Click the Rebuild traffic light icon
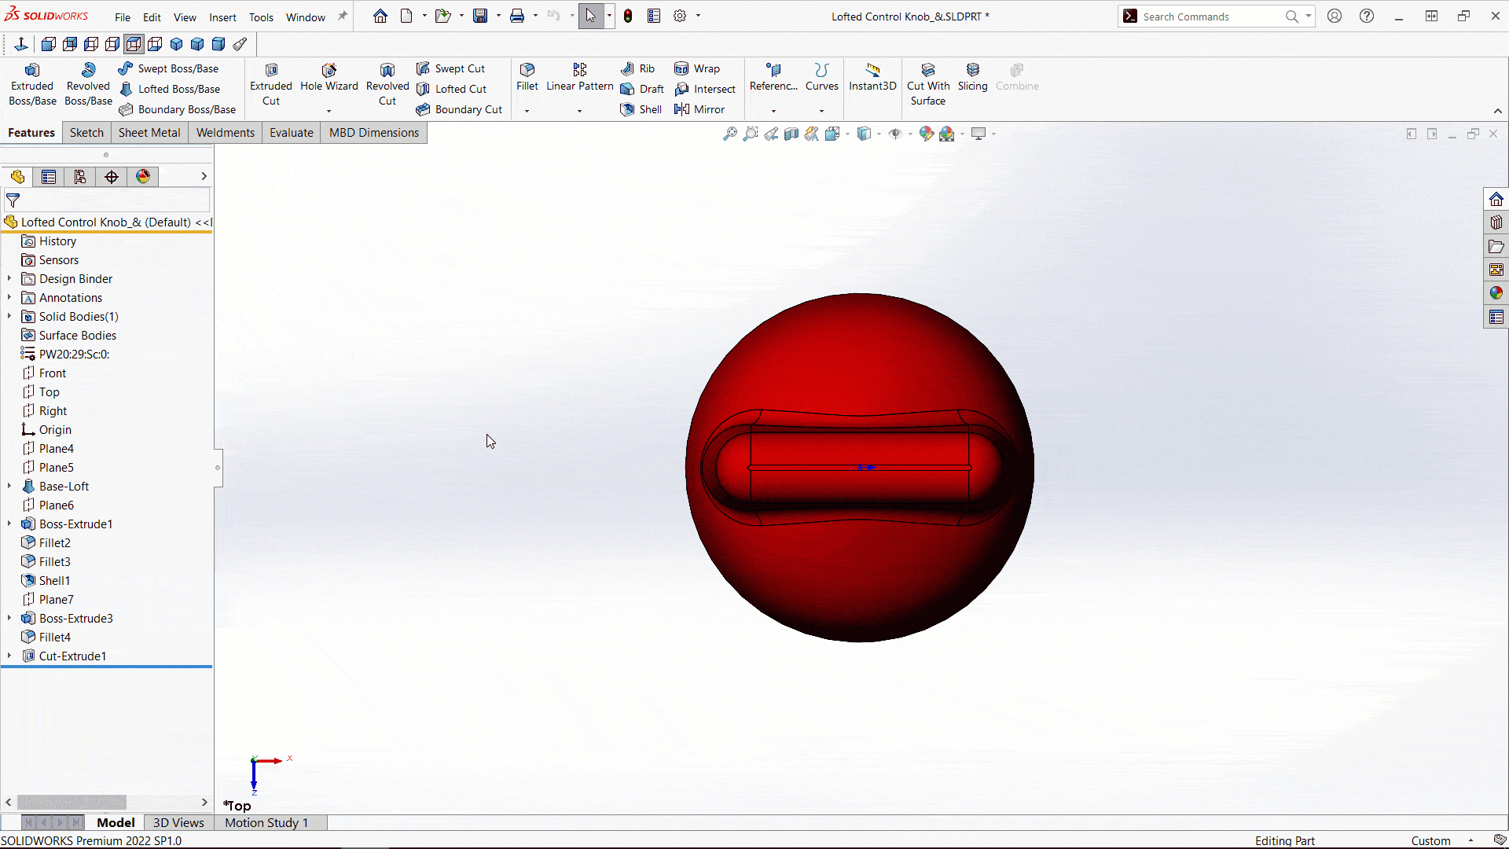Image resolution: width=1509 pixels, height=849 pixels. point(628,16)
